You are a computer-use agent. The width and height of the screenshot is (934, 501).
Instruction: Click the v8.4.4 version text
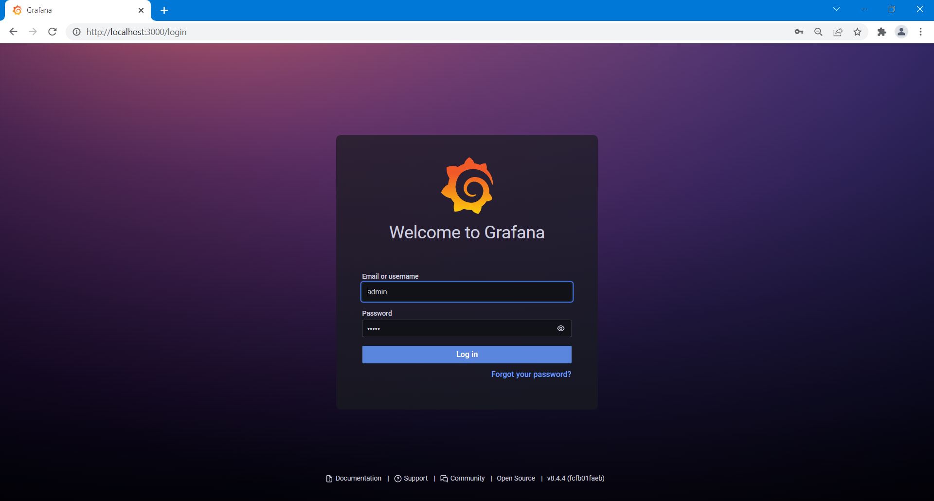(x=575, y=478)
